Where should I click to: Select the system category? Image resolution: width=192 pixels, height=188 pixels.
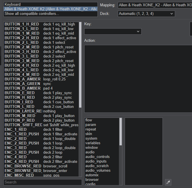click(102, 138)
